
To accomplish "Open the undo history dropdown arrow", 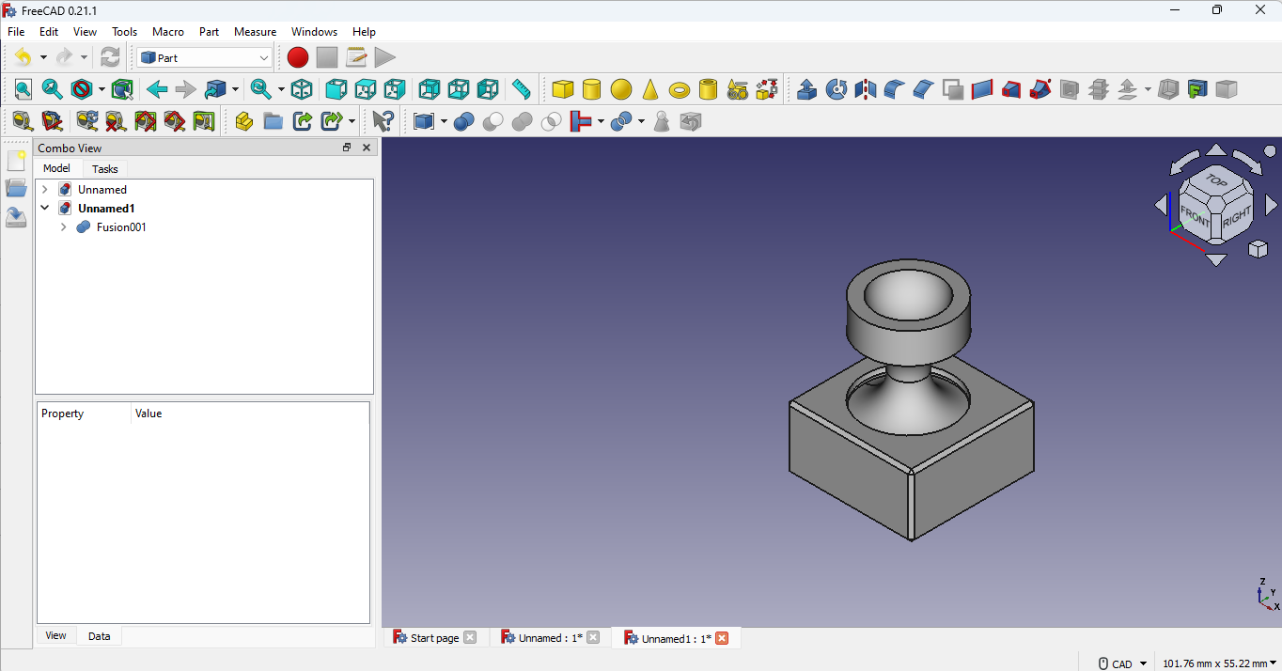I will (43, 57).
